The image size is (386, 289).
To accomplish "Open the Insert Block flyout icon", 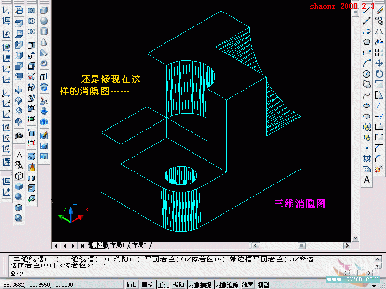I will point(367,127).
